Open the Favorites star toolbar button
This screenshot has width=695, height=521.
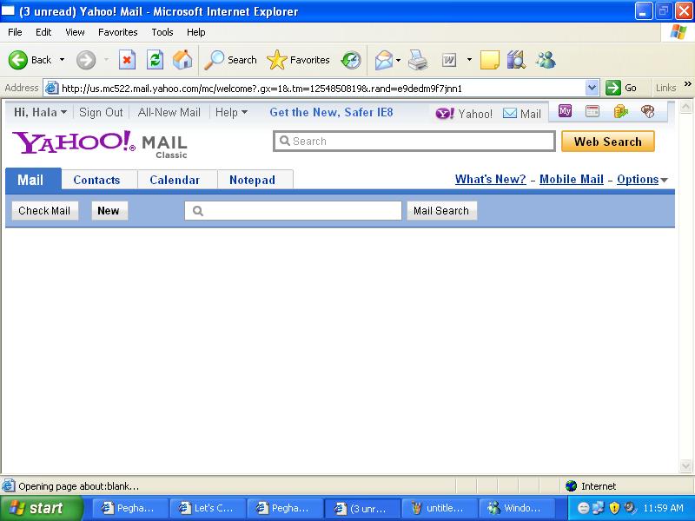click(299, 60)
